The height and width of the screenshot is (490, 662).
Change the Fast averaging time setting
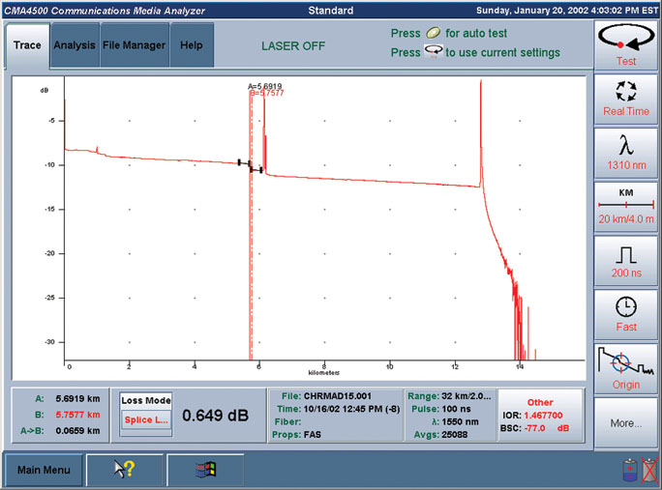point(626,313)
